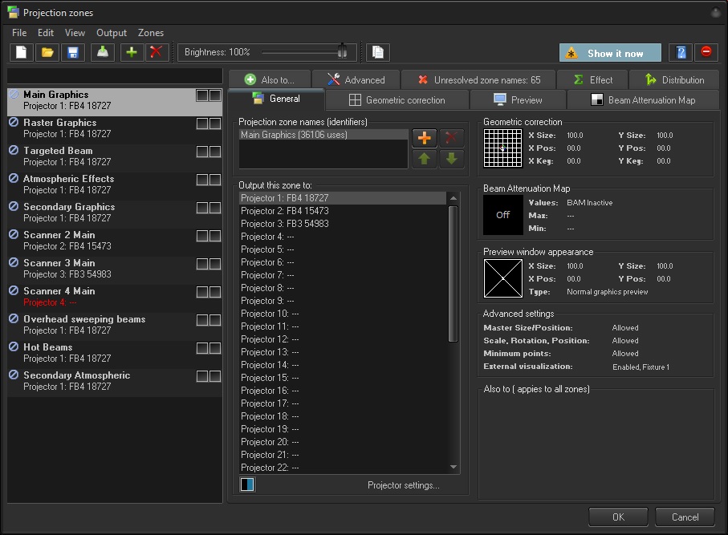Click the Save floppy disk icon

73,53
